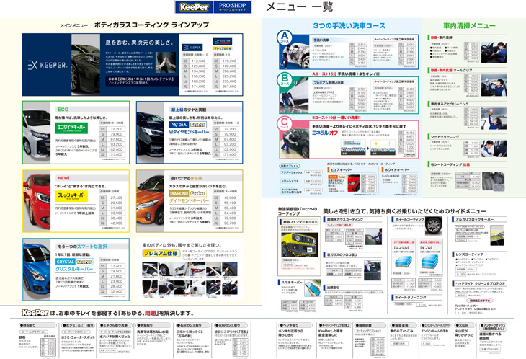The height and width of the screenshot is (359, 526).
Task: Click the ホイールクリーニング title
Action: (x=411, y=297)
